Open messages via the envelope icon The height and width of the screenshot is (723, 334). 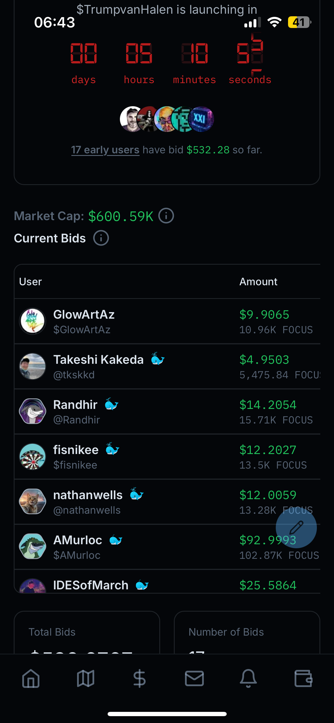(194, 678)
